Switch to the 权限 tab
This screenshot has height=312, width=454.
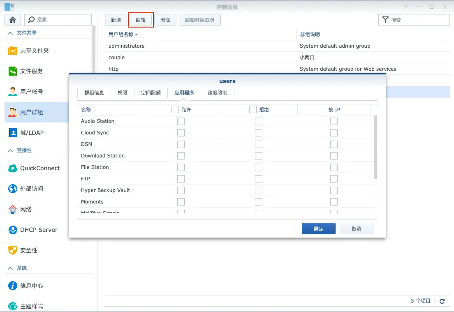tap(123, 93)
